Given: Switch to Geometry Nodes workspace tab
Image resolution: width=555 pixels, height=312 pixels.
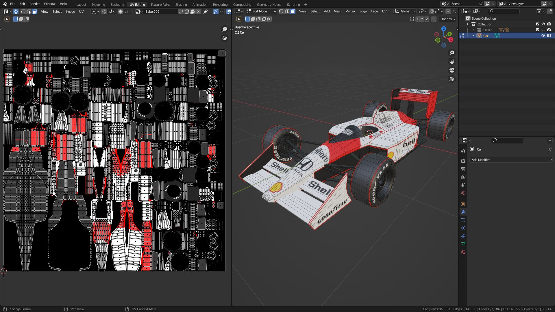Looking at the screenshot, I should (269, 4).
